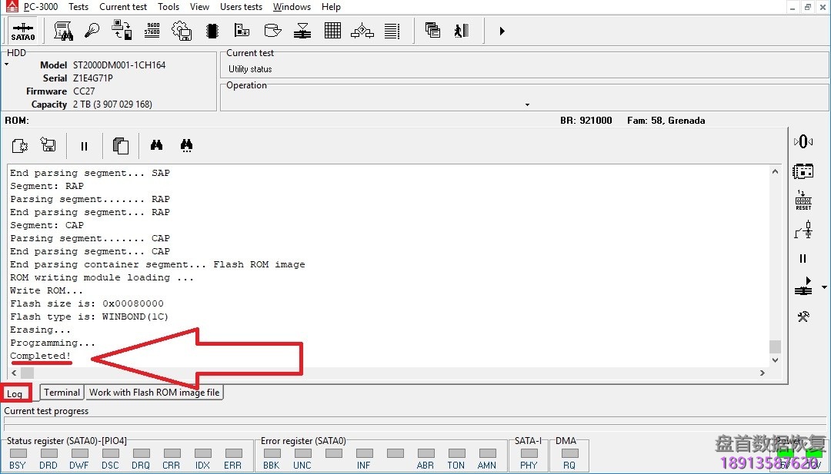Viewport: 831px width, 474px height.
Task: Toggle the pause button in log toolbar
Action: point(84,145)
